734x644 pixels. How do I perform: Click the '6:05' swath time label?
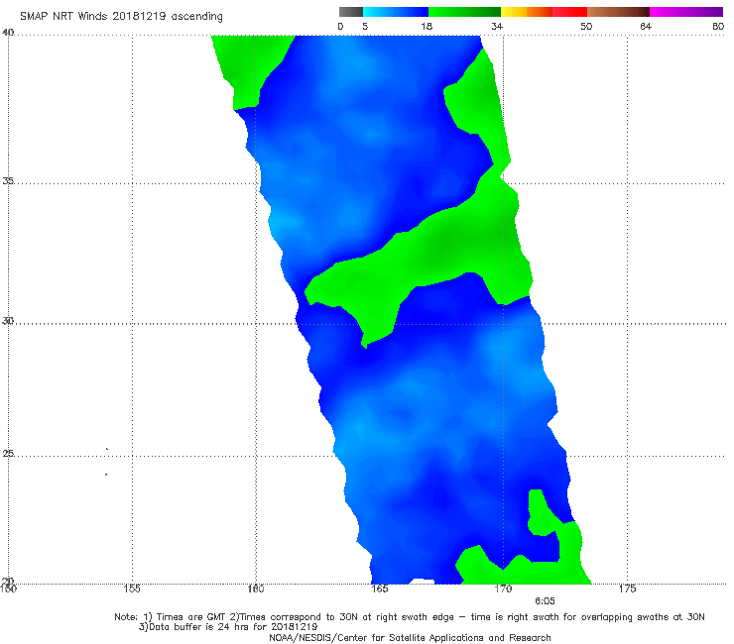coord(545,601)
